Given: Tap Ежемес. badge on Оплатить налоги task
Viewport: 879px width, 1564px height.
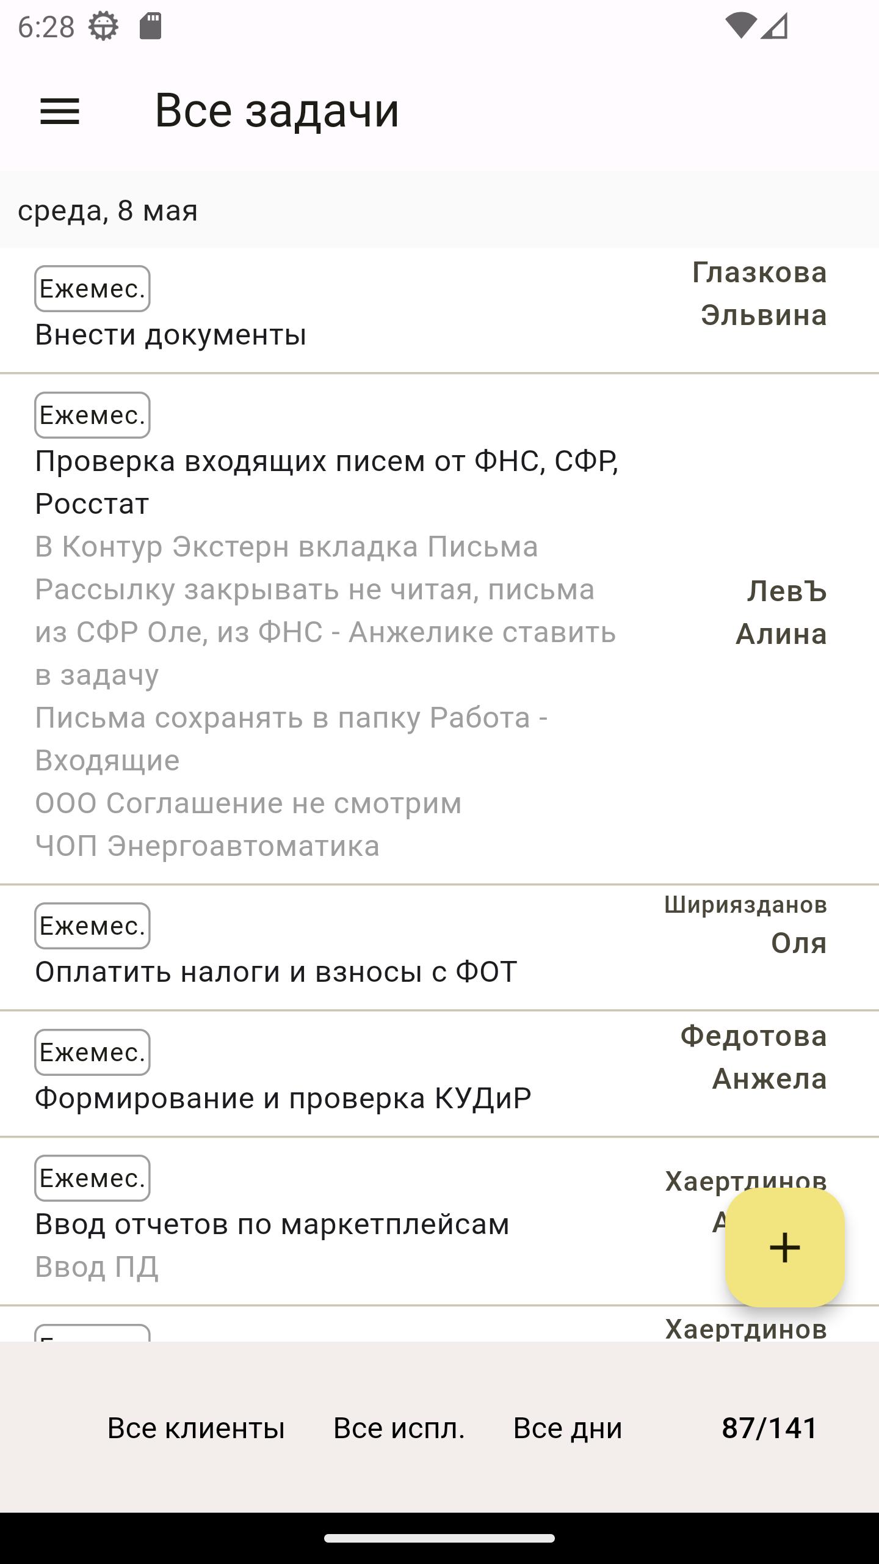Looking at the screenshot, I should [x=92, y=926].
